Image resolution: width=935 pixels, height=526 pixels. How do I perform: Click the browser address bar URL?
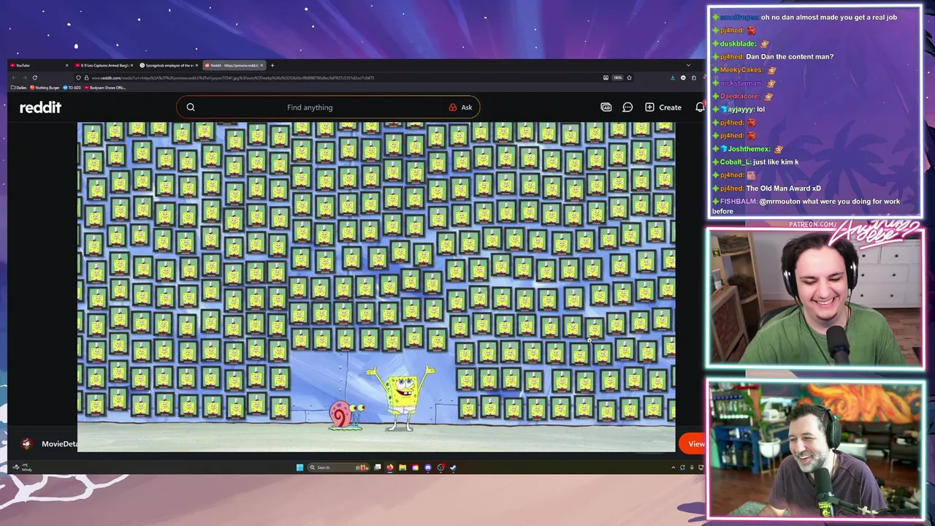click(232, 77)
